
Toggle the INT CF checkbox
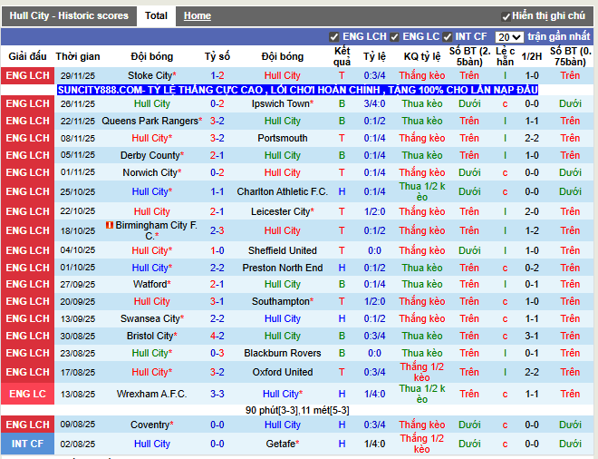click(x=448, y=37)
